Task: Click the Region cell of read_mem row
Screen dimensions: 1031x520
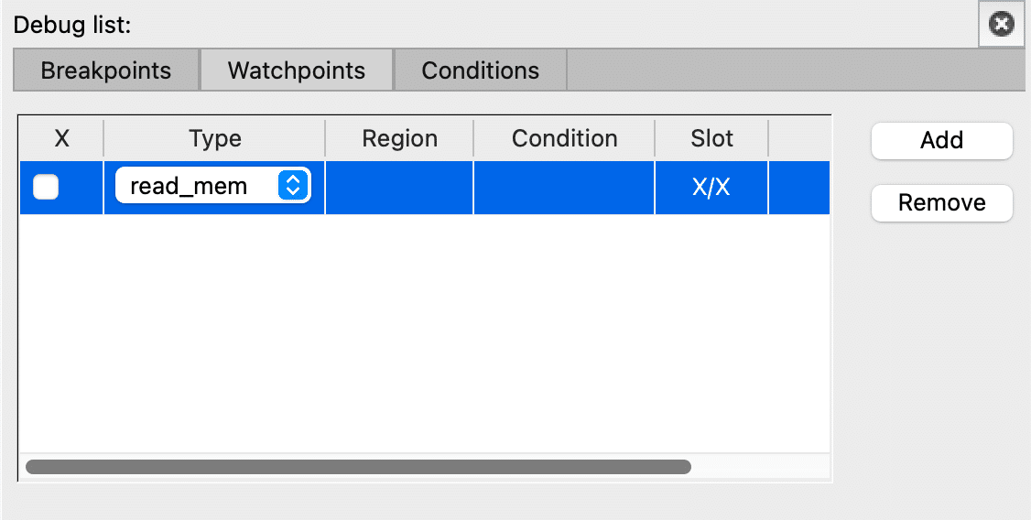Action: pos(399,188)
